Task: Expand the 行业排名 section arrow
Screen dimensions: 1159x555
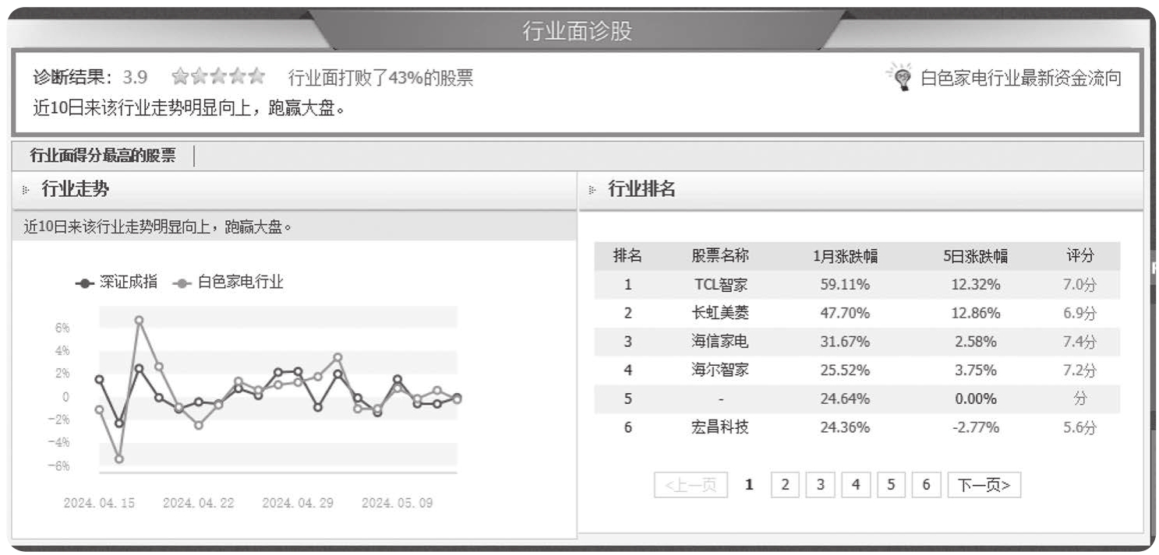Action: click(x=592, y=189)
